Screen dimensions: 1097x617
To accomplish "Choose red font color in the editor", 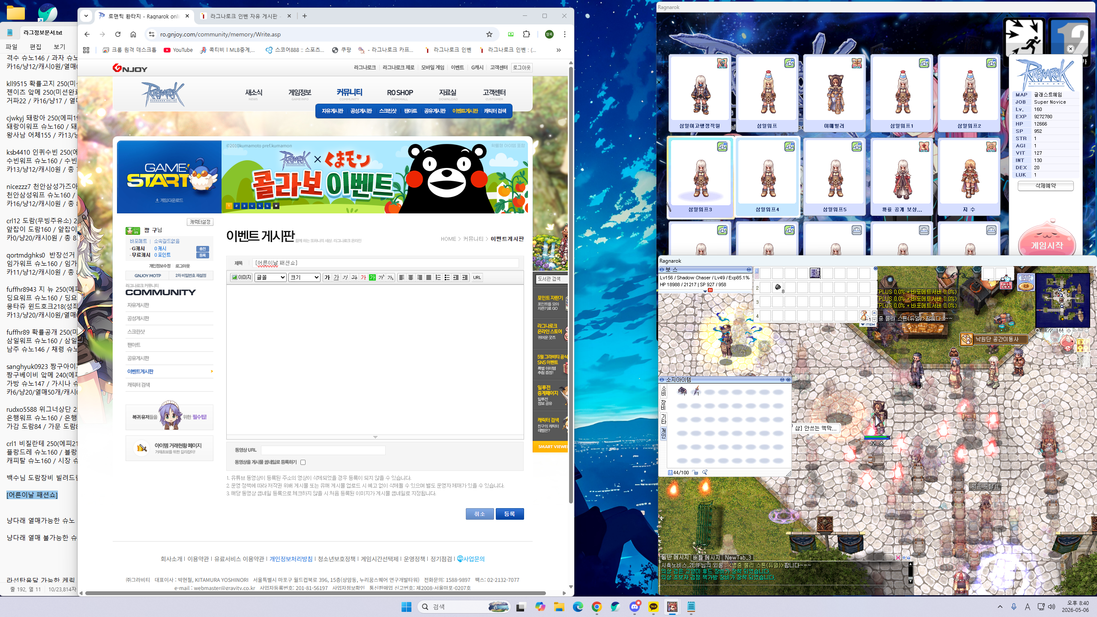I will point(363,277).
